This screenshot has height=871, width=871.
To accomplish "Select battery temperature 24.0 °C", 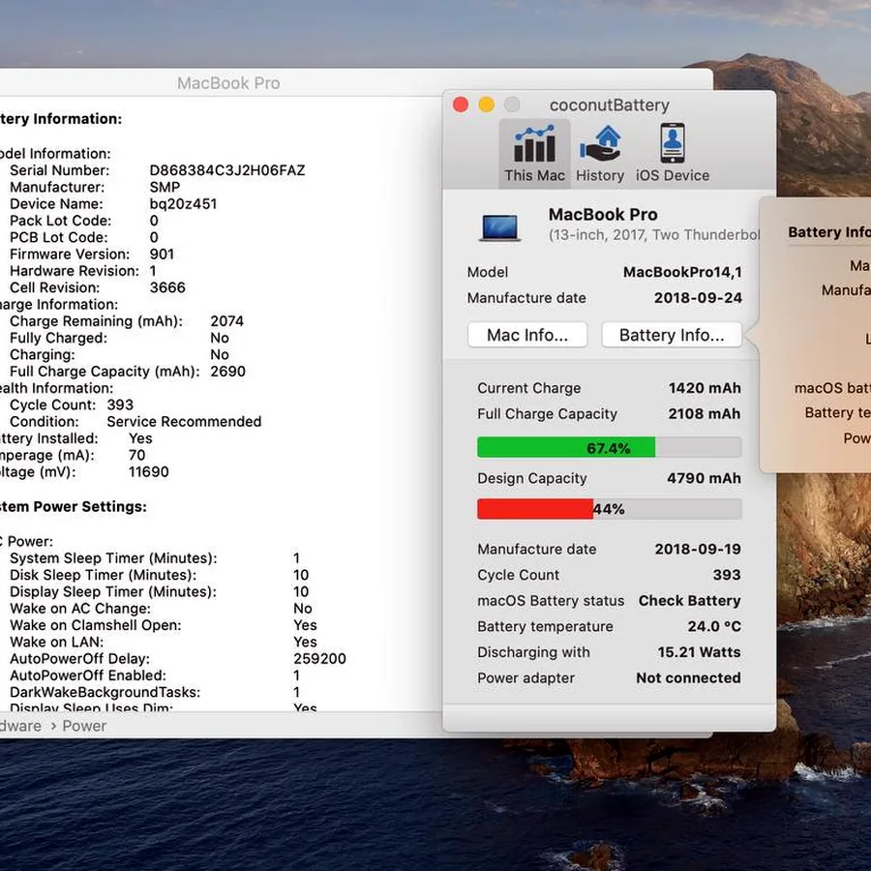I will 714,626.
